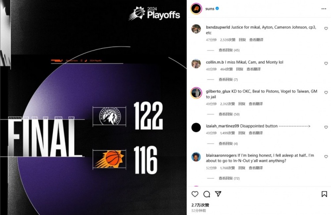Like izaiah_martinez09's comment with heart
Screen dimensions: 331x215
click(326, 127)
